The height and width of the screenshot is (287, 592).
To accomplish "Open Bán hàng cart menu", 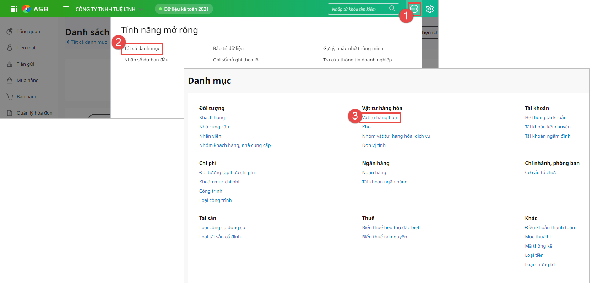I will (27, 97).
